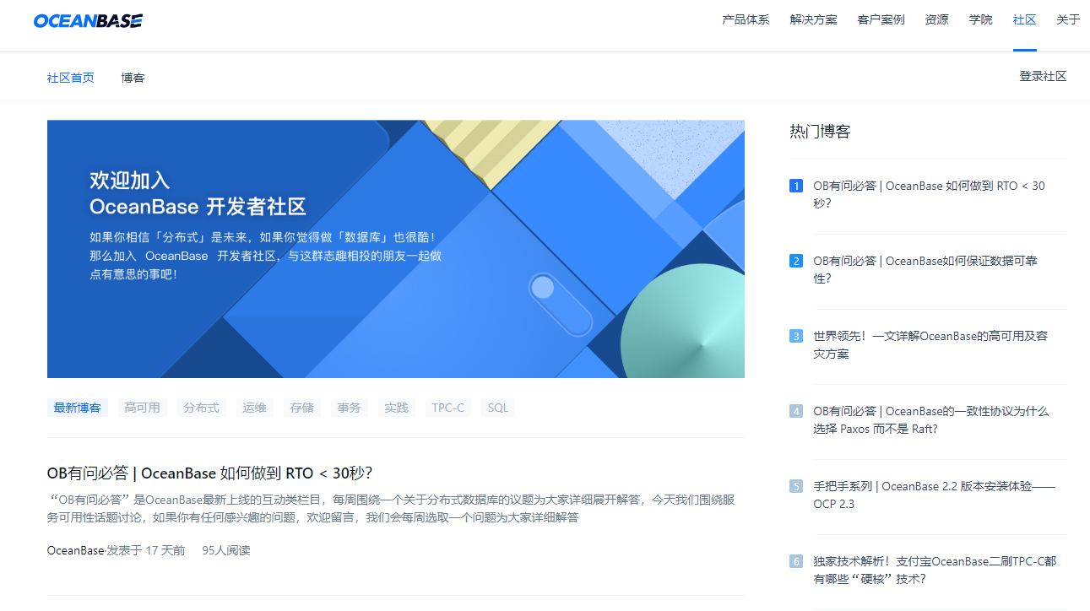The width and height of the screenshot is (1090, 611).
Task: Click the 热门博客 heading
Action: point(820,132)
